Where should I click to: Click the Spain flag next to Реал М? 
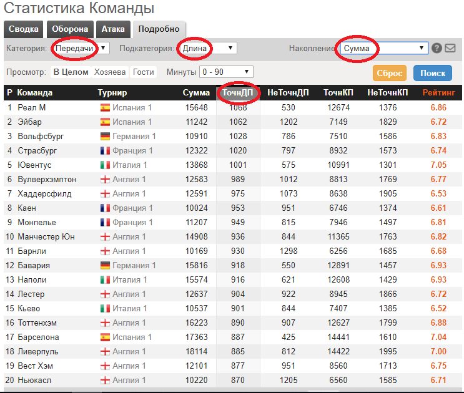(x=105, y=107)
